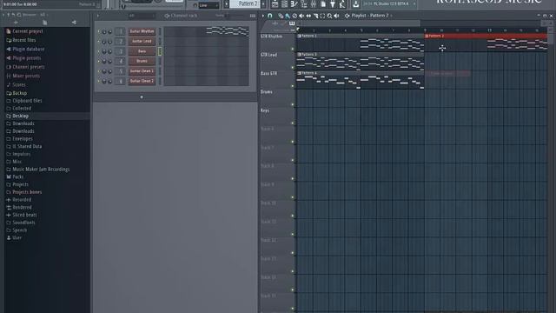The height and width of the screenshot is (313, 556).
Task: Mute the Guitar Lead channel LED
Action: [x=98, y=41]
